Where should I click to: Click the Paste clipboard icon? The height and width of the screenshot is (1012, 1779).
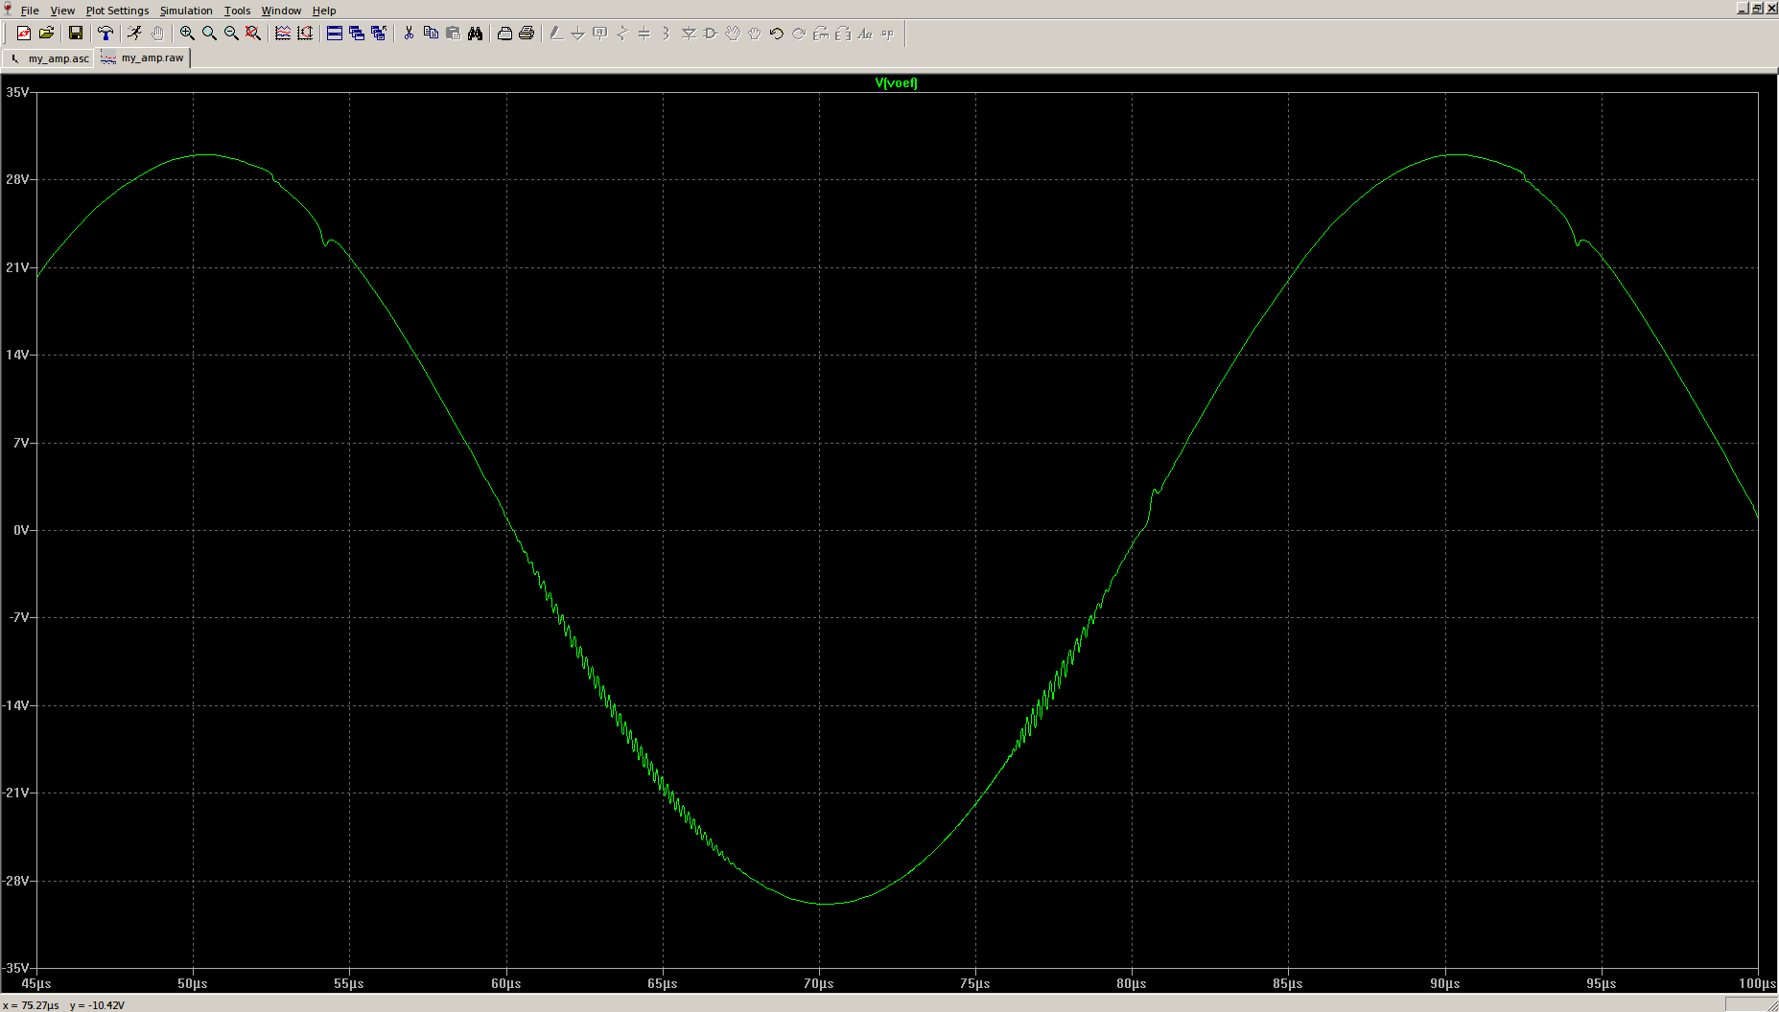(x=453, y=34)
